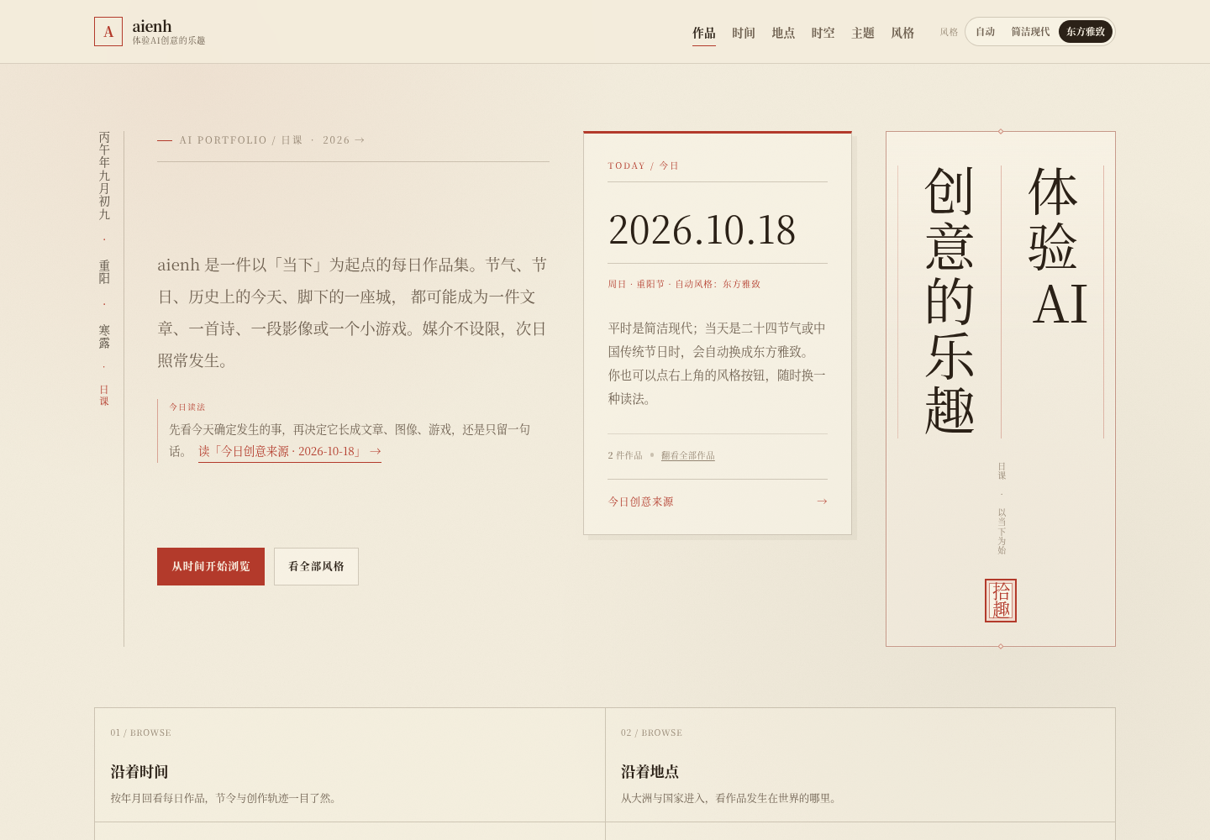Click the 从时间开始浏览 button
This screenshot has height=840, width=1210.
[211, 567]
